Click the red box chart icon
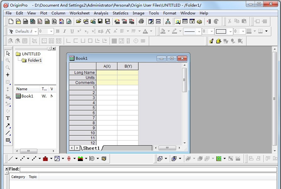The width and height of the screenshot is (281, 189). pos(69,158)
